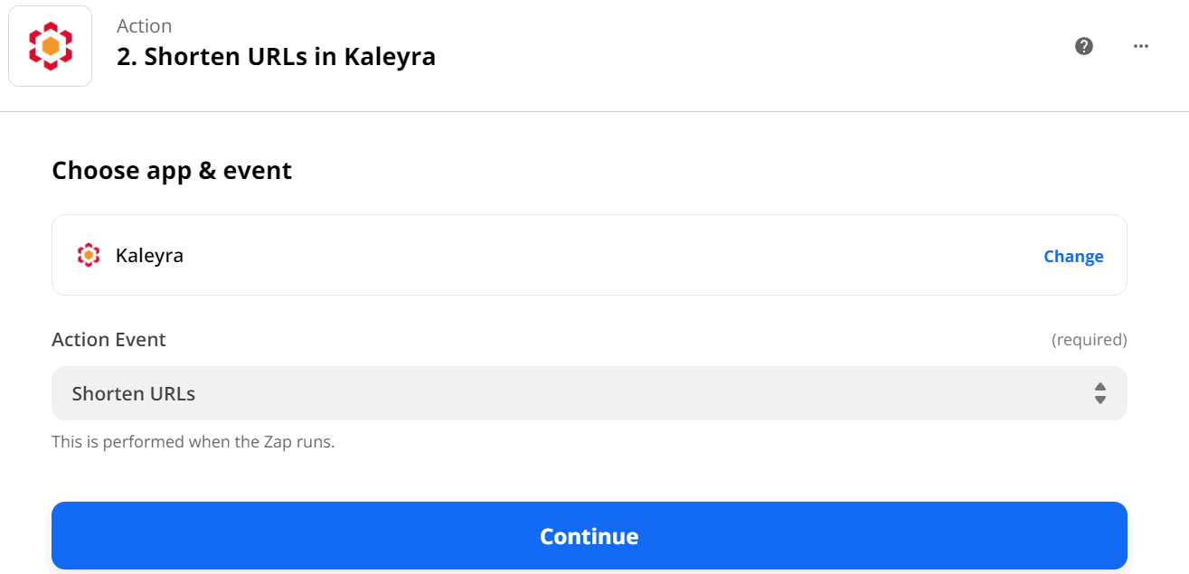
Task: Open the three-dot more options menu
Action: coord(1141,46)
